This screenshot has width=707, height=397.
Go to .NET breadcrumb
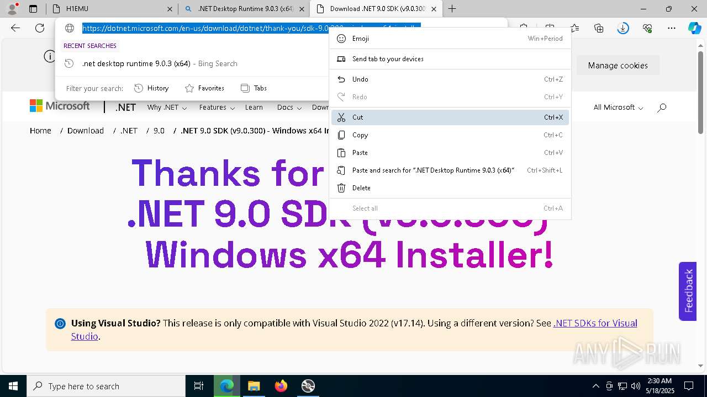[x=129, y=131]
